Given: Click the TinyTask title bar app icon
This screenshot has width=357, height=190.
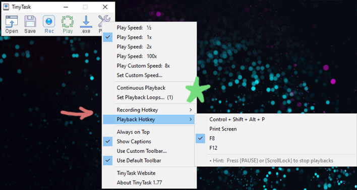Looking at the screenshot, I should pos(6,7).
